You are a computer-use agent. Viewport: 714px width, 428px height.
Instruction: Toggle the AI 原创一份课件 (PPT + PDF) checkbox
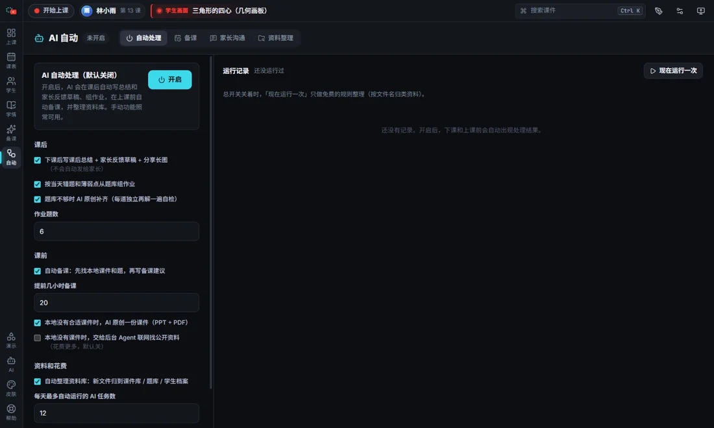tap(38, 323)
